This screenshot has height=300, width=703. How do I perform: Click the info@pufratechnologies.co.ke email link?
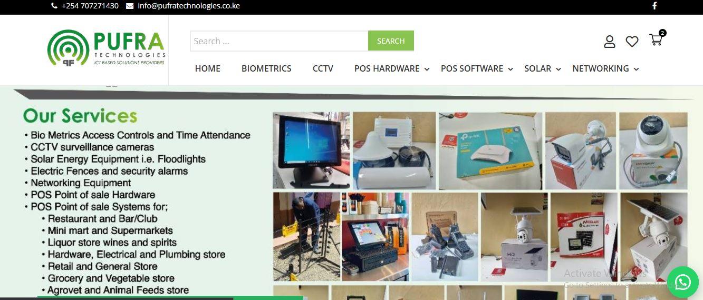(x=189, y=6)
